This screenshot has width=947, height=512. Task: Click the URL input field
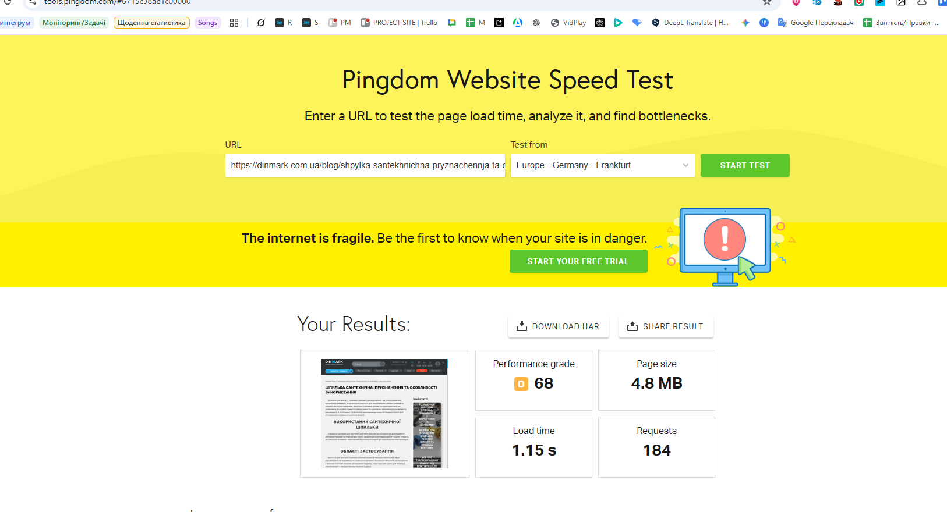point(365,165)
